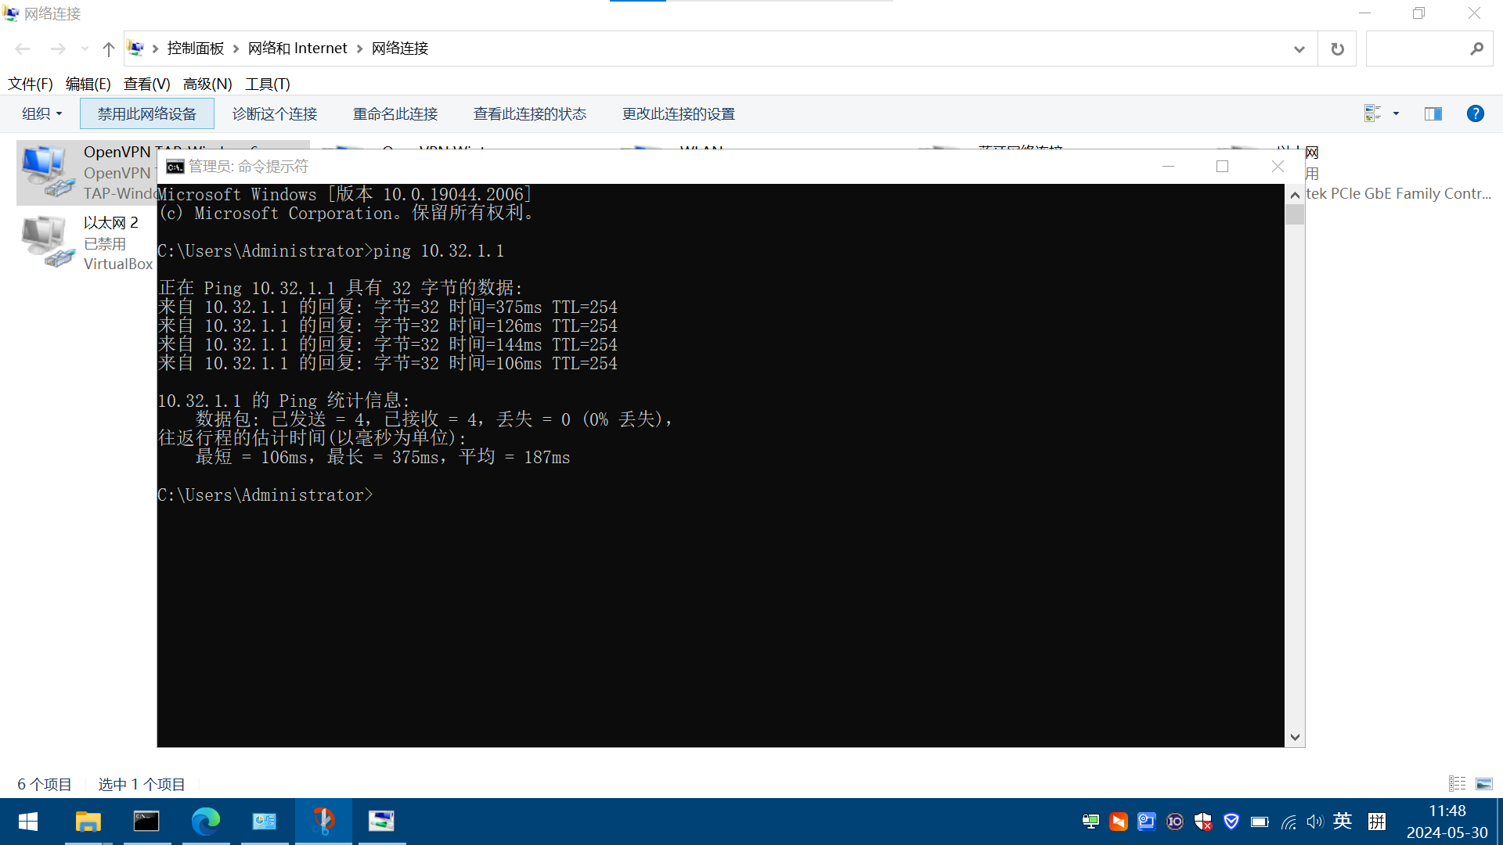This screenshot has height=845, width=1503.
Task: Open File Explorer from taskbar
Action: 88,821
